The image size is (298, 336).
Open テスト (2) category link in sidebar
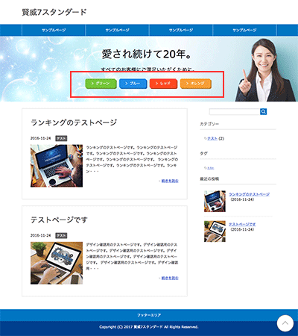[212, 138]
